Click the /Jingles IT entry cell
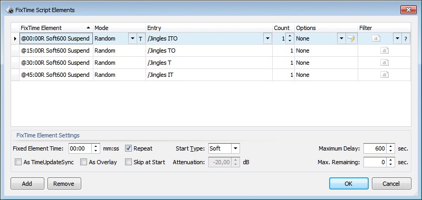Image resolution: width=422 pixels, height=200 pixels. pyautogui.click(x=209, y=75)
